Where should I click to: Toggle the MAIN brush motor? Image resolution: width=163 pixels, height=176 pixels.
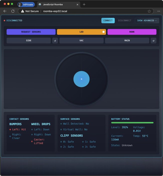click(x=127, y=40)
